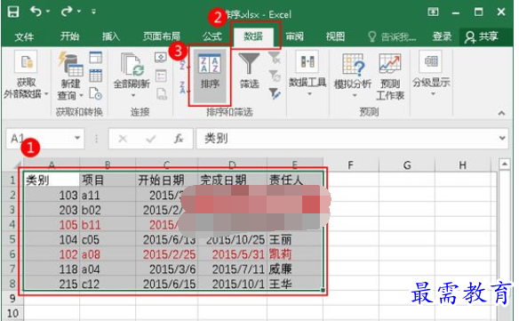This screenshot has height=321, width=519.
Task: Click Connections icon in 连接 group
Action: click(x=161, y=57)
